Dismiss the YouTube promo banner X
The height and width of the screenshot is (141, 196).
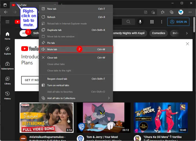pos(187,44)
